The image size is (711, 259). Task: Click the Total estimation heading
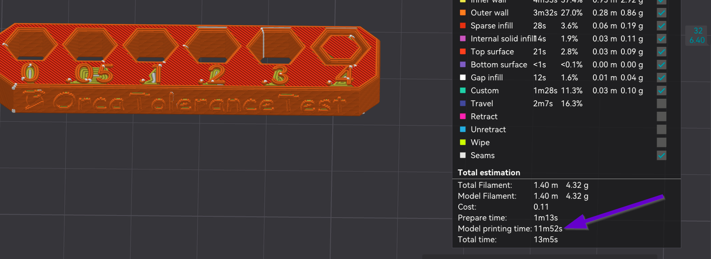point(489,173)
